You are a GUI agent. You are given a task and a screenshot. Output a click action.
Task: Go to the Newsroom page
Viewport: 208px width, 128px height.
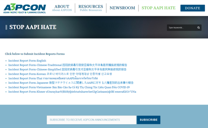pyautogui.click(x=122, y=8)
